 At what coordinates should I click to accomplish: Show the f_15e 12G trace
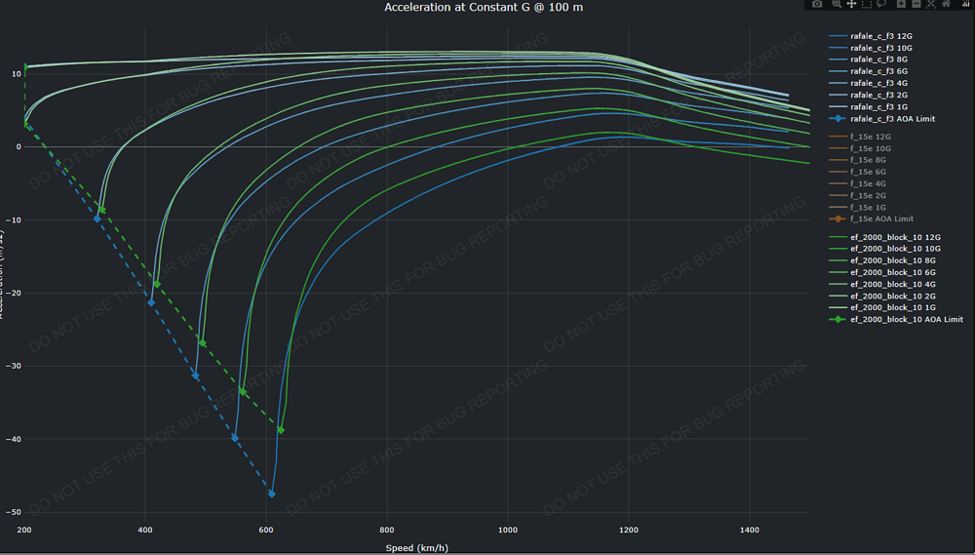pyautogui.click(x=860, y=137)
